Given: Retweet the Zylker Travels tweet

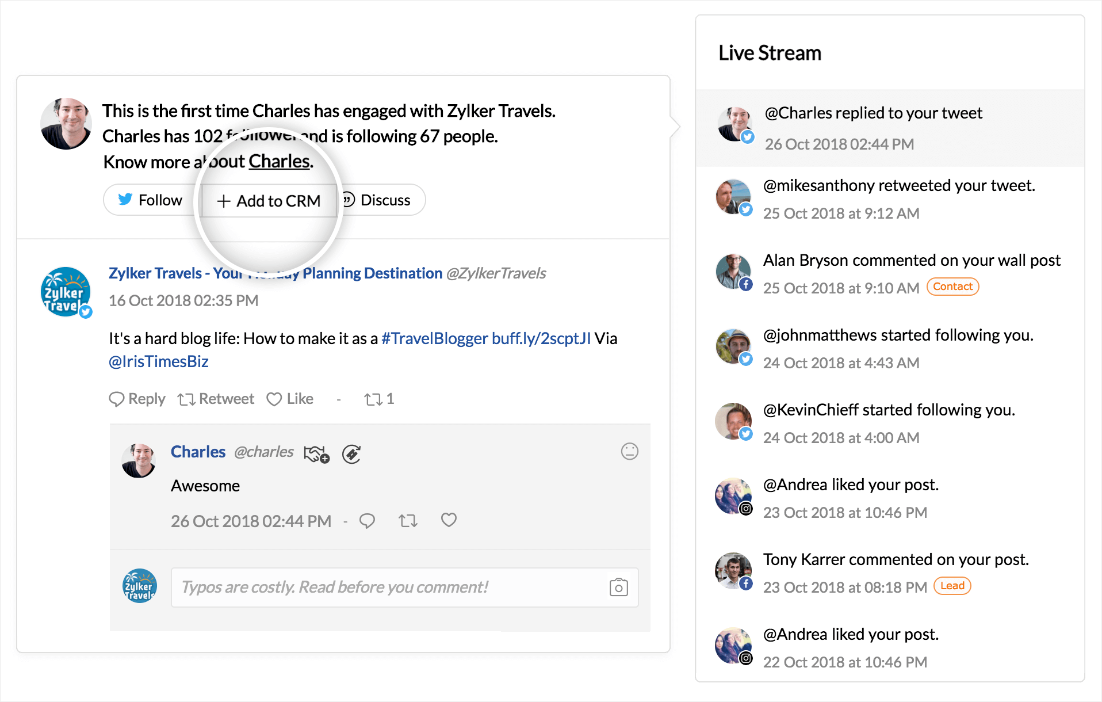Looking at the screenshot, I should pyautogui.click(x=216, y=399).
